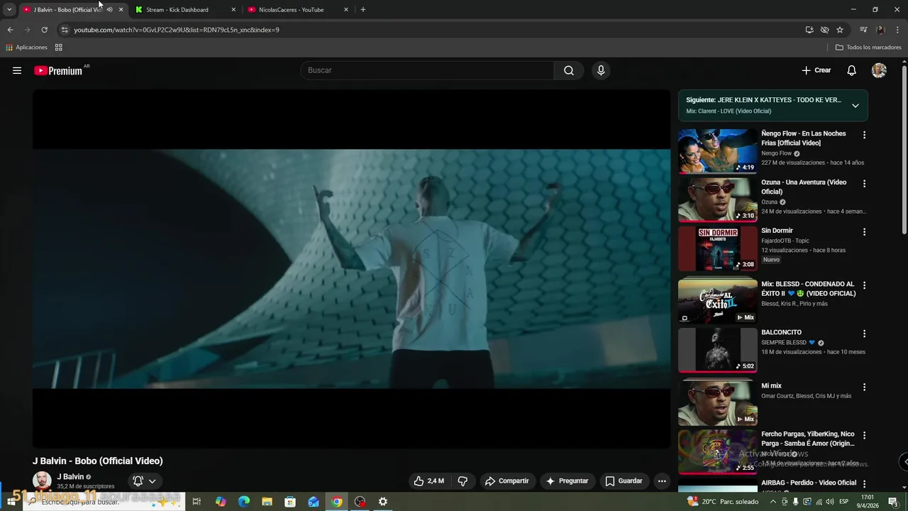Open Microsoft Edge from taskbar
908x511 pixels.
pos(244,502)
